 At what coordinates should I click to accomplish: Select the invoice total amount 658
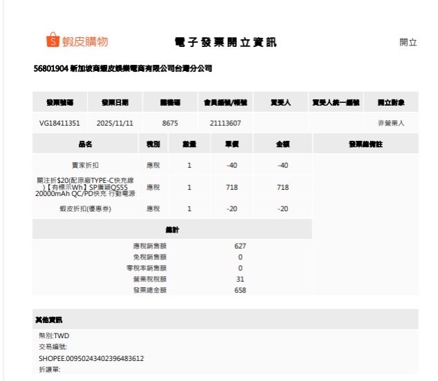(x=240, y=290)
